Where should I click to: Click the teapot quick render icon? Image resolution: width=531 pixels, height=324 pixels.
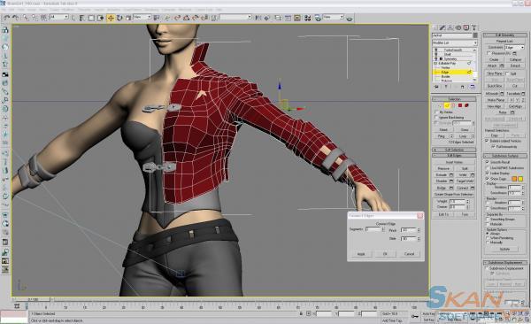click(350, 18)
